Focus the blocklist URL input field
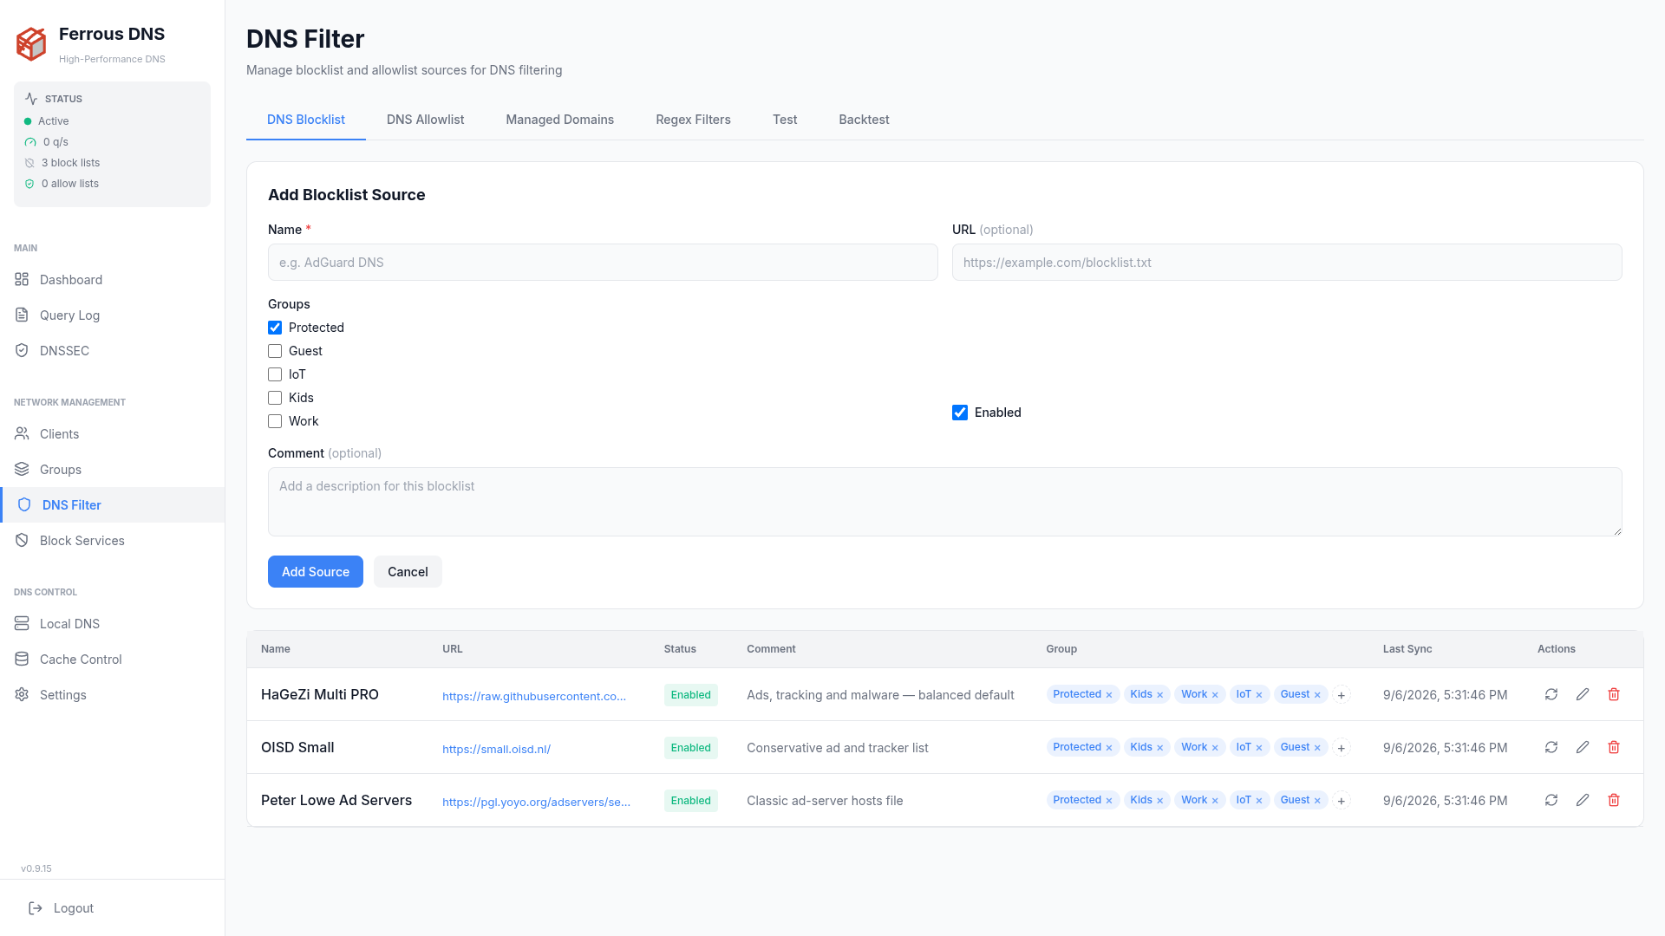Screen dimensions: 1665x936 tap(1287, 263)
